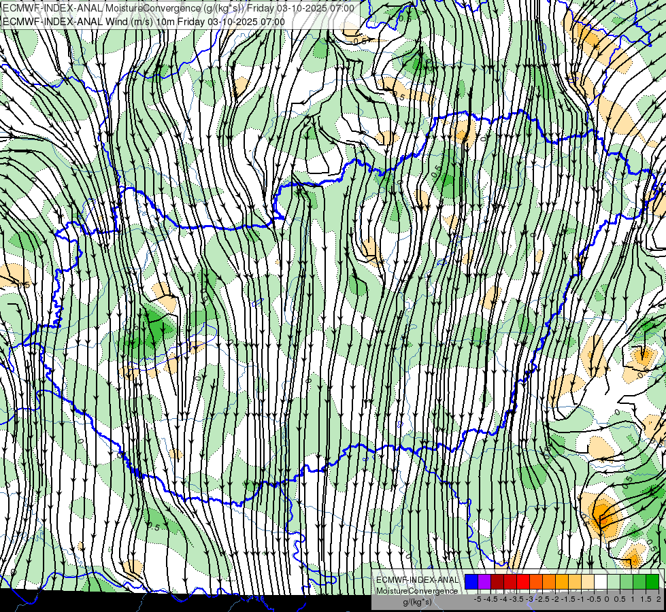Image resolution: width=666 pixels, height=612 pixels.
Task: Click the darkest green legend swatch
Action: pos(653,582)
